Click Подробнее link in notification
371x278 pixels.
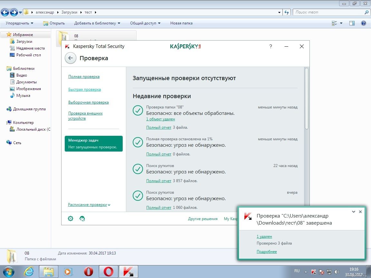[x=267, y=252]
